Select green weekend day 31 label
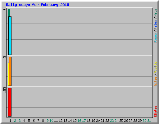Viewport: 159px width, 124px height. [149, 121]
